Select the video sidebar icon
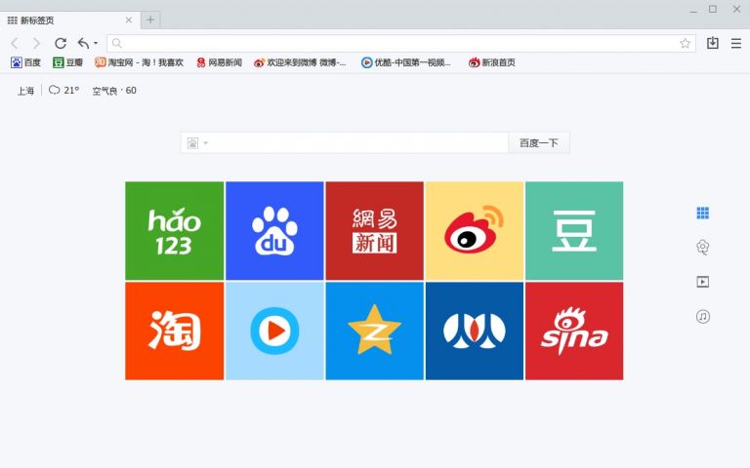Viewport: 750px width, 468px height. pyautogui.click(x=703, y=282)
